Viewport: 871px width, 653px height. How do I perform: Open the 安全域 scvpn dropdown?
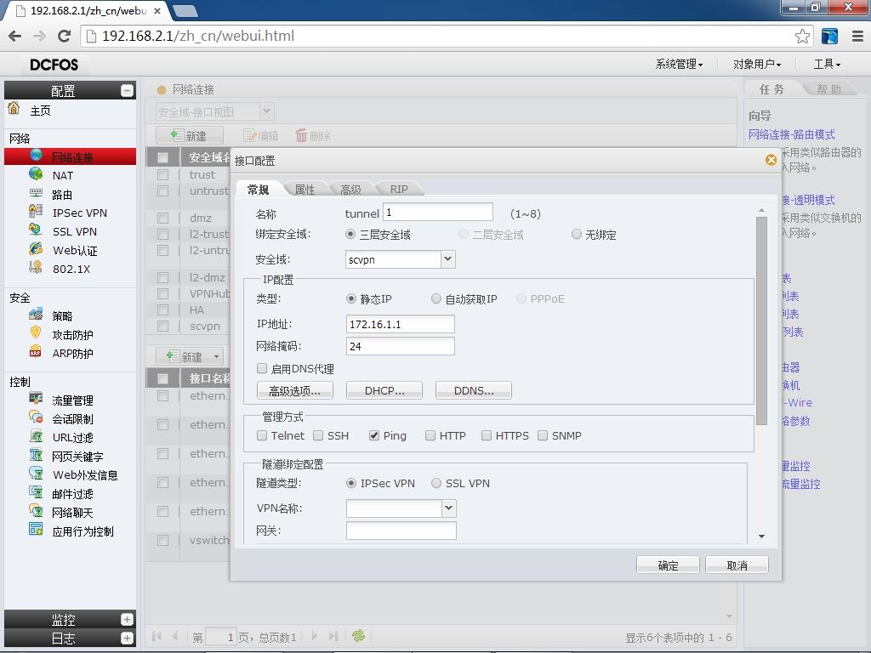coord(447,259)
